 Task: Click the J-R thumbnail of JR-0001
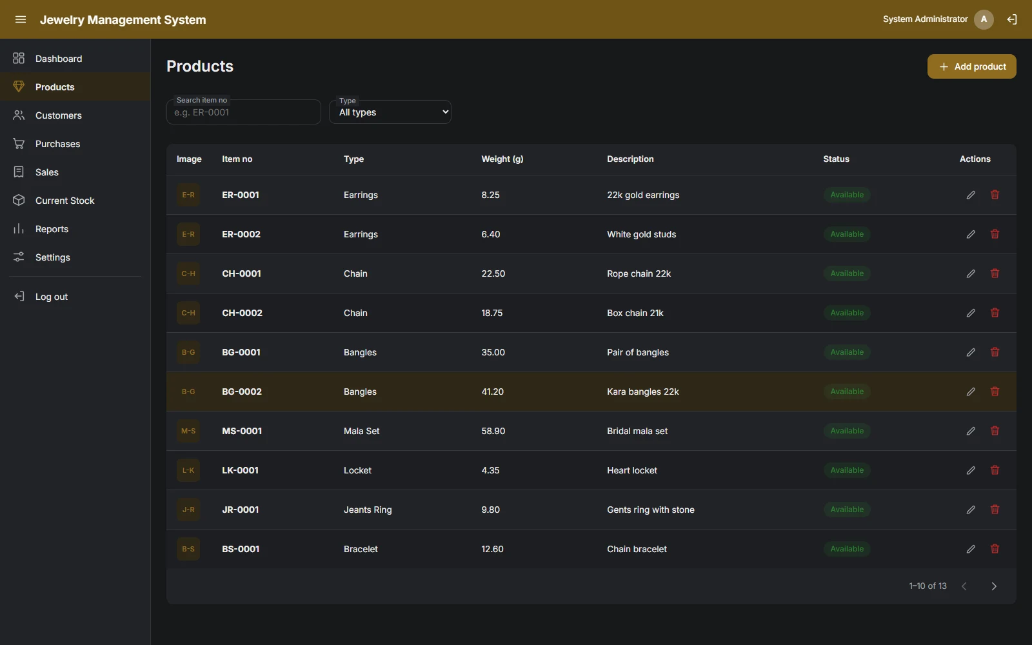coord(188,510)
